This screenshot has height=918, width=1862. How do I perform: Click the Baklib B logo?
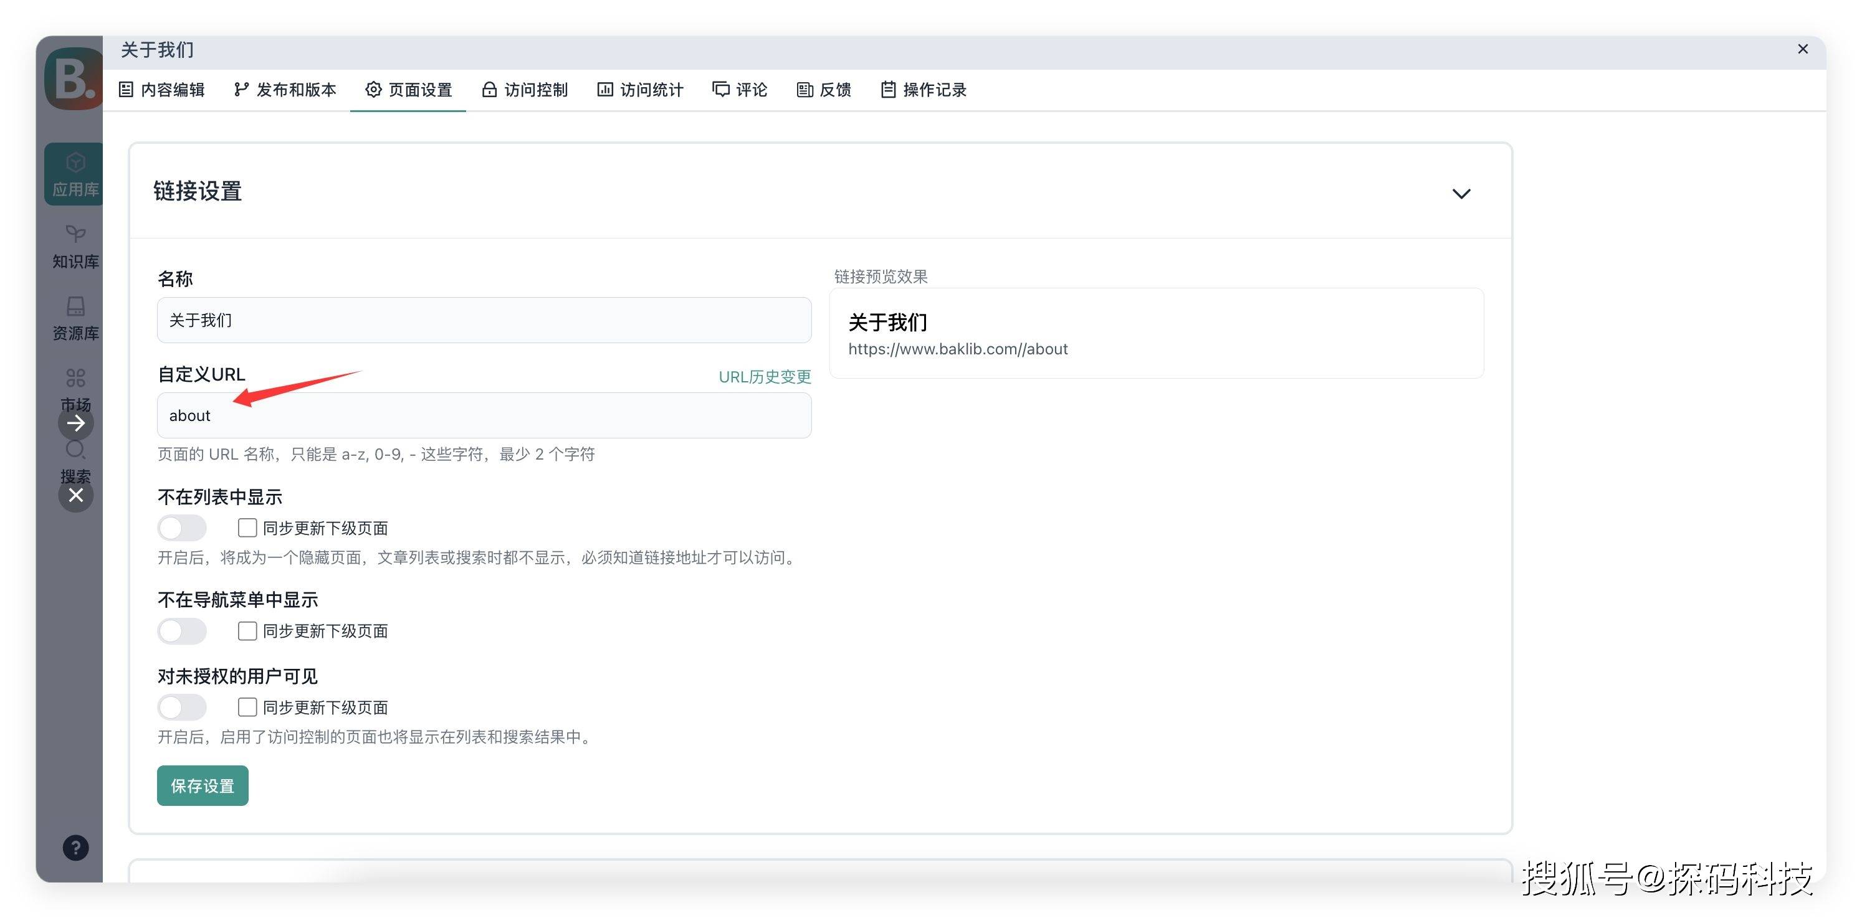click(x=74, y=78)
